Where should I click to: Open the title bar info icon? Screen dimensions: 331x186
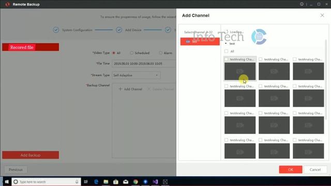302,4
